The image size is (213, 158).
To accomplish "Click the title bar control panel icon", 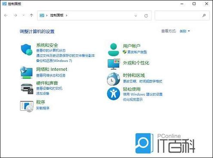I will (4, 4).
